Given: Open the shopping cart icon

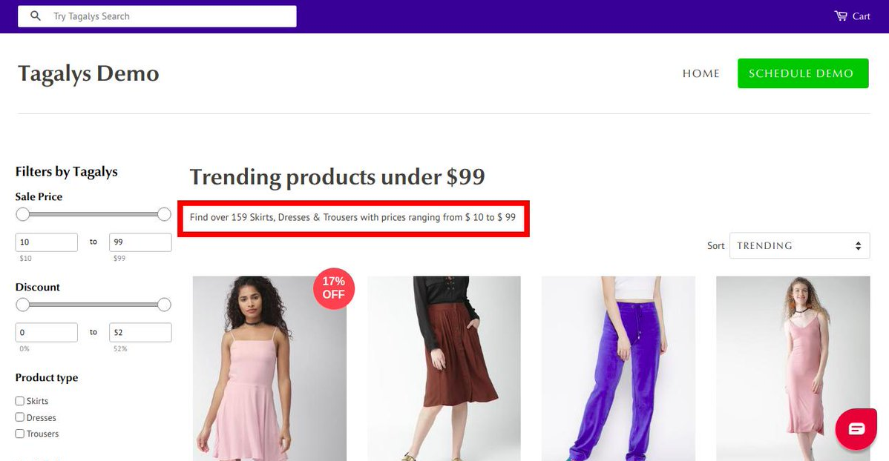Looking at the screenshot, I should tap(841, 16).
